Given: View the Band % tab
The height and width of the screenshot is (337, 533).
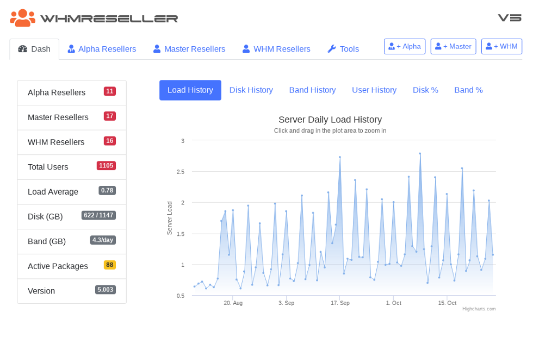Looking at the screenshot, I should click(468, 90).
